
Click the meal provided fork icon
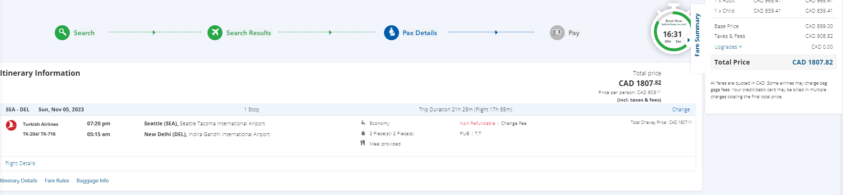(363, 143)
